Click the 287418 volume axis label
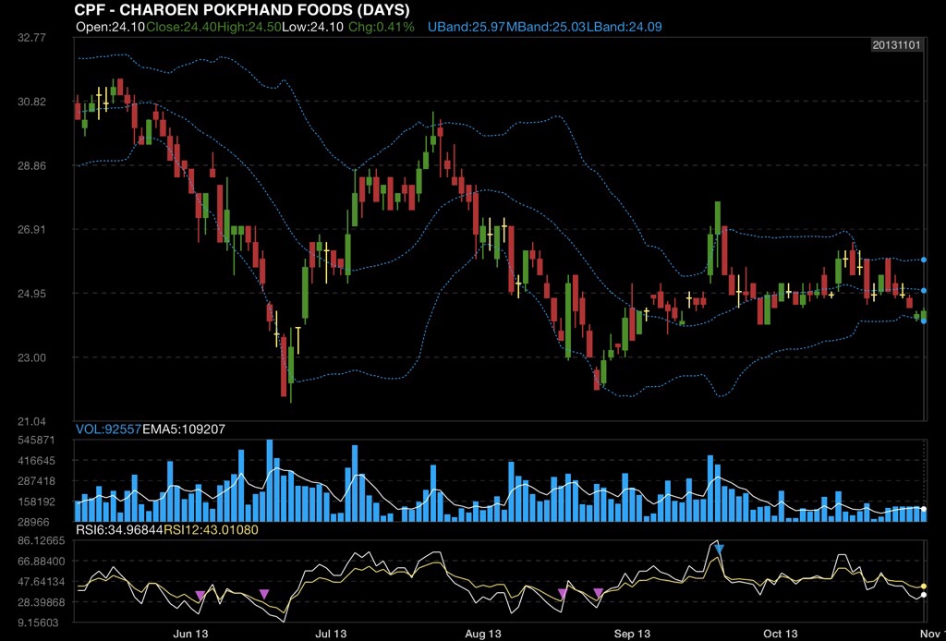This screenshot has width=946, height=641. 37,481
